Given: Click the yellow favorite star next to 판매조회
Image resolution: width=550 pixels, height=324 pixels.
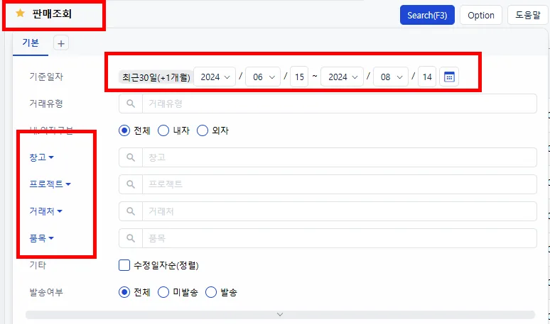Looking at the screenshot, I should coord(21,13).
